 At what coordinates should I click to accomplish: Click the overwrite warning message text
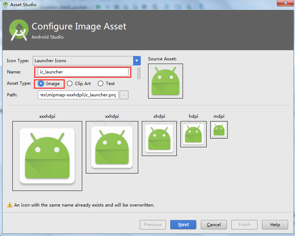point(84,205)
